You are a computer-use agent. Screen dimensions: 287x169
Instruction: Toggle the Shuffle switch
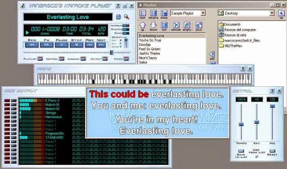126,30
